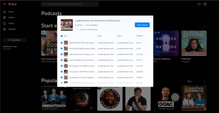This screenshot has height=113, width=219.
Task: Click the search songs input field
Action: (x=70, y=4)
